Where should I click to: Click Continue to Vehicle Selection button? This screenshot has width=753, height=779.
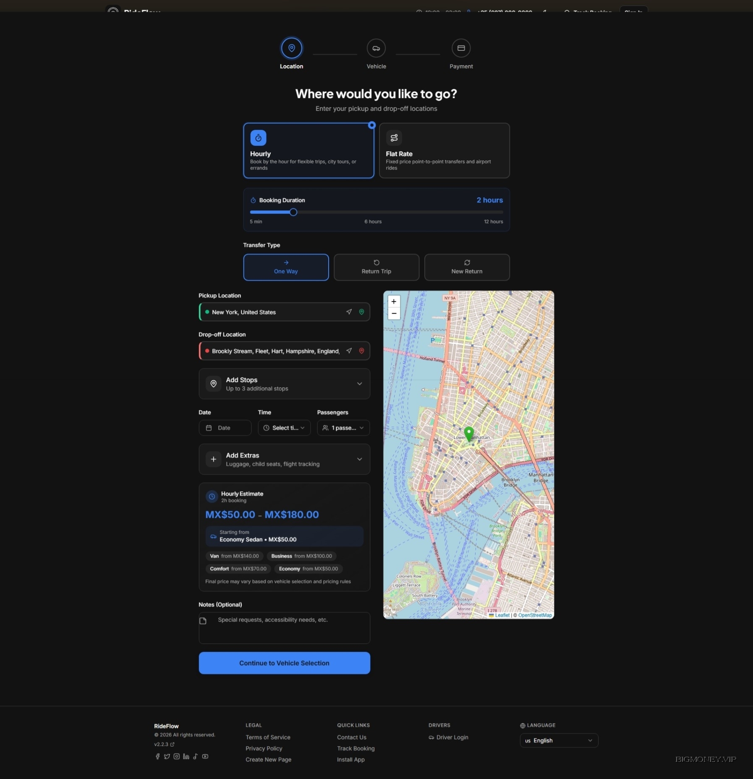(284, 663)
